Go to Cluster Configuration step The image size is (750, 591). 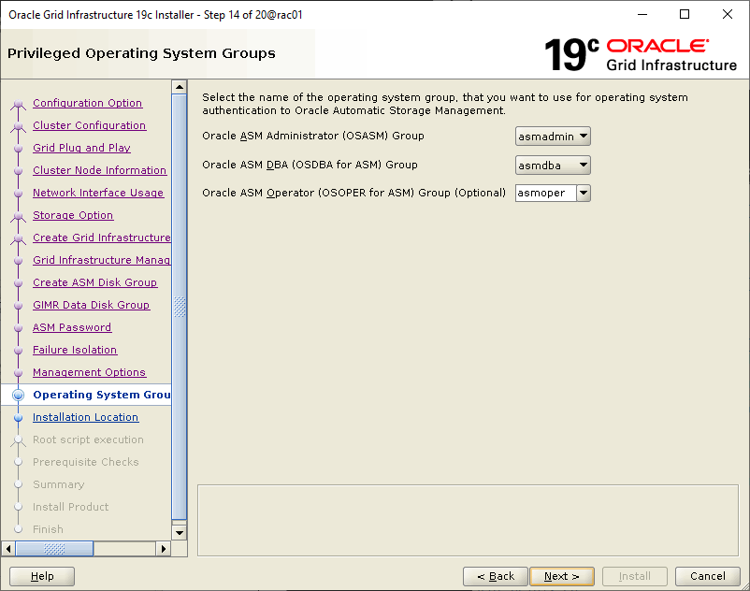pos(89,125)
